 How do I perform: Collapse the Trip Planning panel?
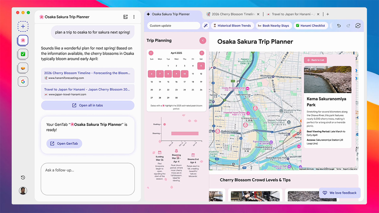click(x=202, y=40)
